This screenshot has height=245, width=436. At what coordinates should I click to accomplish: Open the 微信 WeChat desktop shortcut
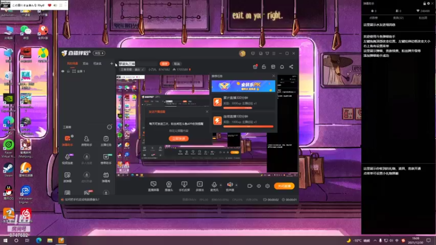26,32
